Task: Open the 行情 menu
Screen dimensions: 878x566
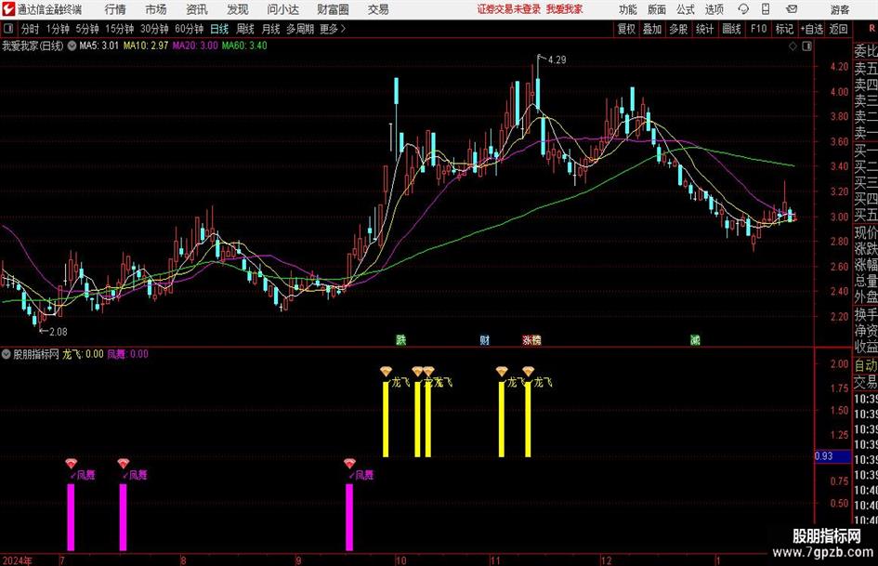Action: [x=115, y=9]
